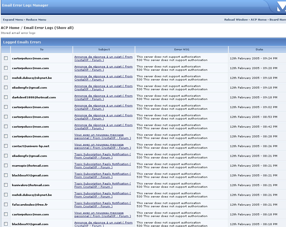Click the Email Error Logs Manager heading
The image size is (286, 227).
pos(25,5)
